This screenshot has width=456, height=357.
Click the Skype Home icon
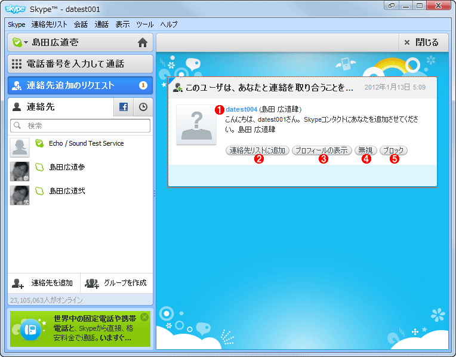[x=143, y=43]
